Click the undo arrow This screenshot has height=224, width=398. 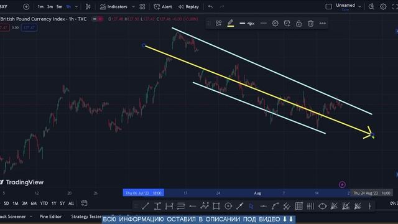(x=210, y=7)
